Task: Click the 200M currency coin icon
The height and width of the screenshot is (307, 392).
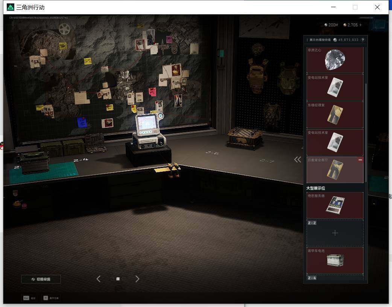Action: coord(326,25)
